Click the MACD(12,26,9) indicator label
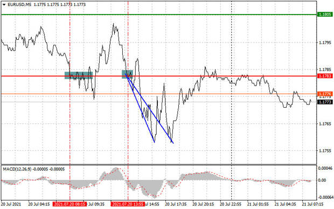334x209 pixels. pos(17,169)
